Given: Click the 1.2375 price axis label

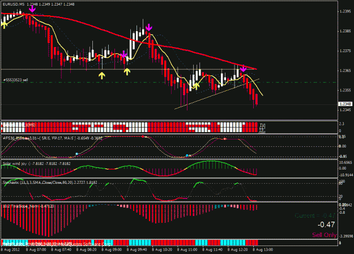Looking at the screenshot, I should (x=346, y=51).
